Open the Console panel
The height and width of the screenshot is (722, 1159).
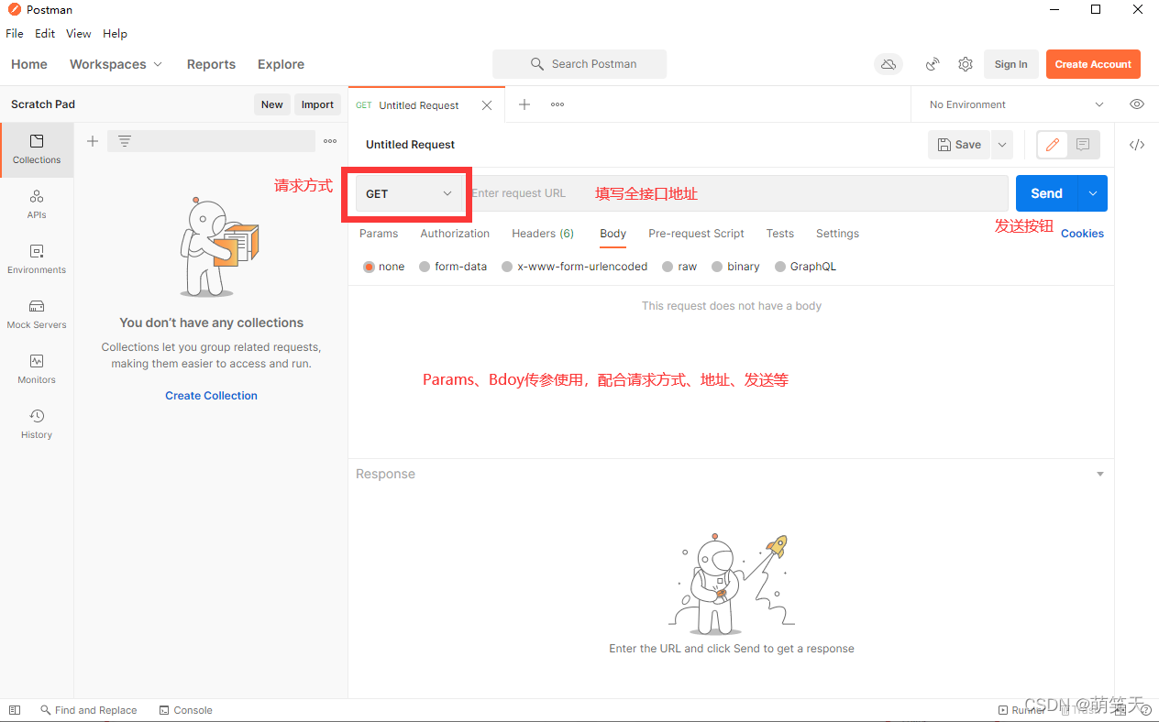(x=185, y=710)
